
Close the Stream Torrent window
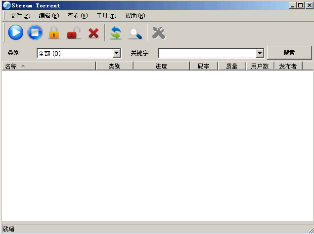coord(310,5)
